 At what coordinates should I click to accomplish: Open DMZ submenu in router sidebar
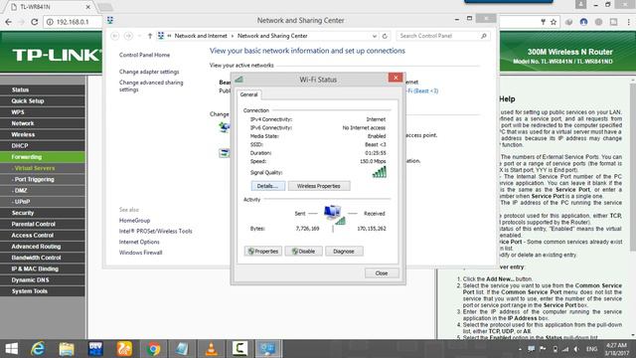(x=43, y=190)
